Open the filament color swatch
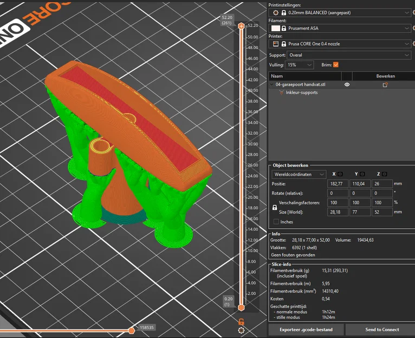The height and width of the screenshot is (338, 415). coord(276,28)
